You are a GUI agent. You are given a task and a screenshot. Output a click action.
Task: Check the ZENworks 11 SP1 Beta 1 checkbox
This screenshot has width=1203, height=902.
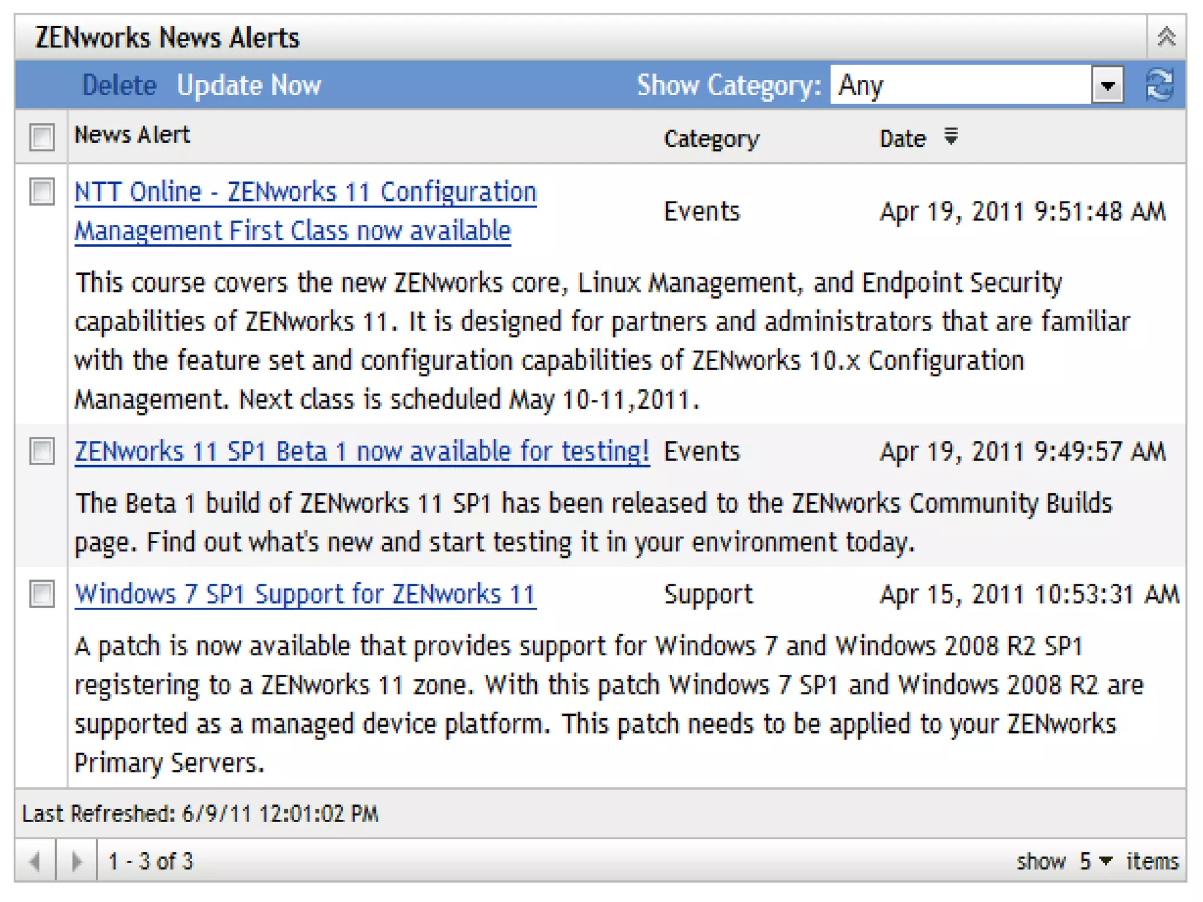pos(42,451)
